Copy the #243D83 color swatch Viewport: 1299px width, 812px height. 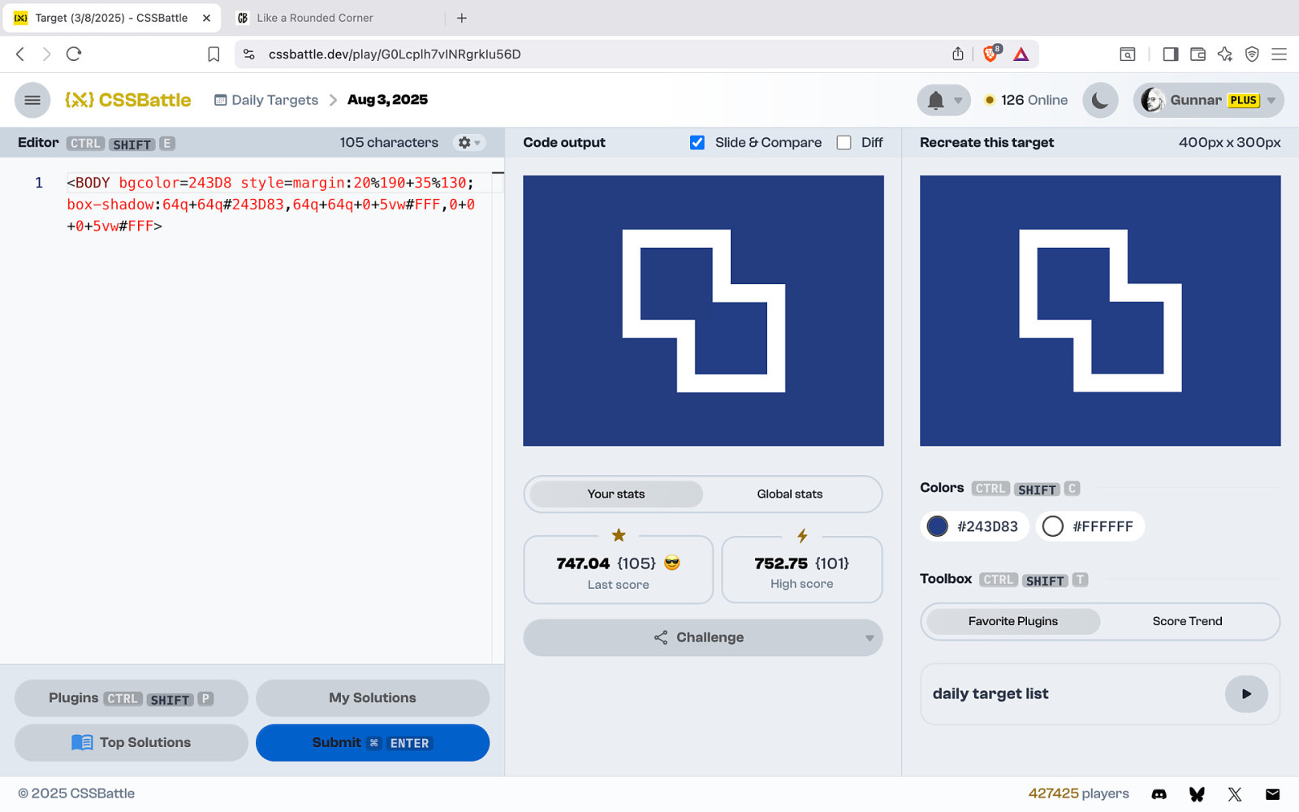[x=975, y=526]
